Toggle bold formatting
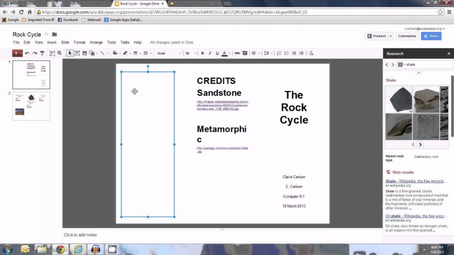Viewport: 454px width, 255px height. coord(202,53)
